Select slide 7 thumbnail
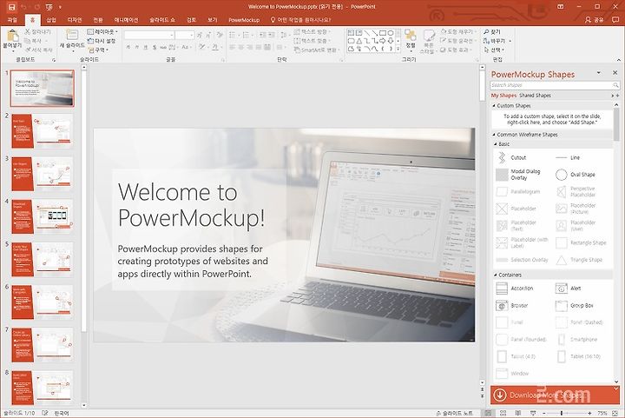This screenshot has height=418, width=625. 43,345
